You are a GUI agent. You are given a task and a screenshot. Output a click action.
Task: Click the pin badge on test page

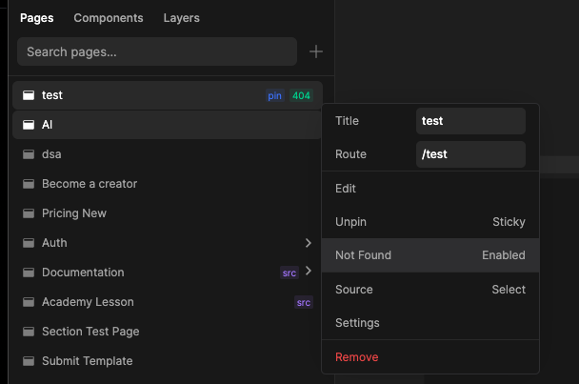coord(274,95)
